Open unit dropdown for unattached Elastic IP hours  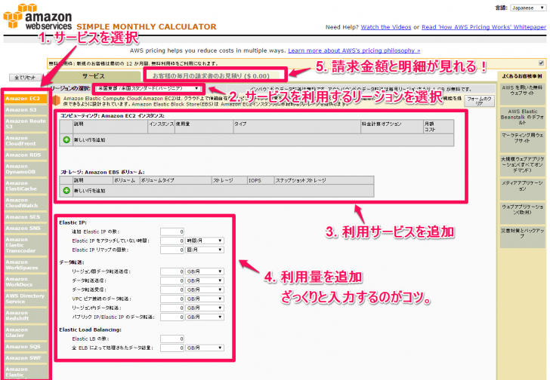(x=205, y=241)
